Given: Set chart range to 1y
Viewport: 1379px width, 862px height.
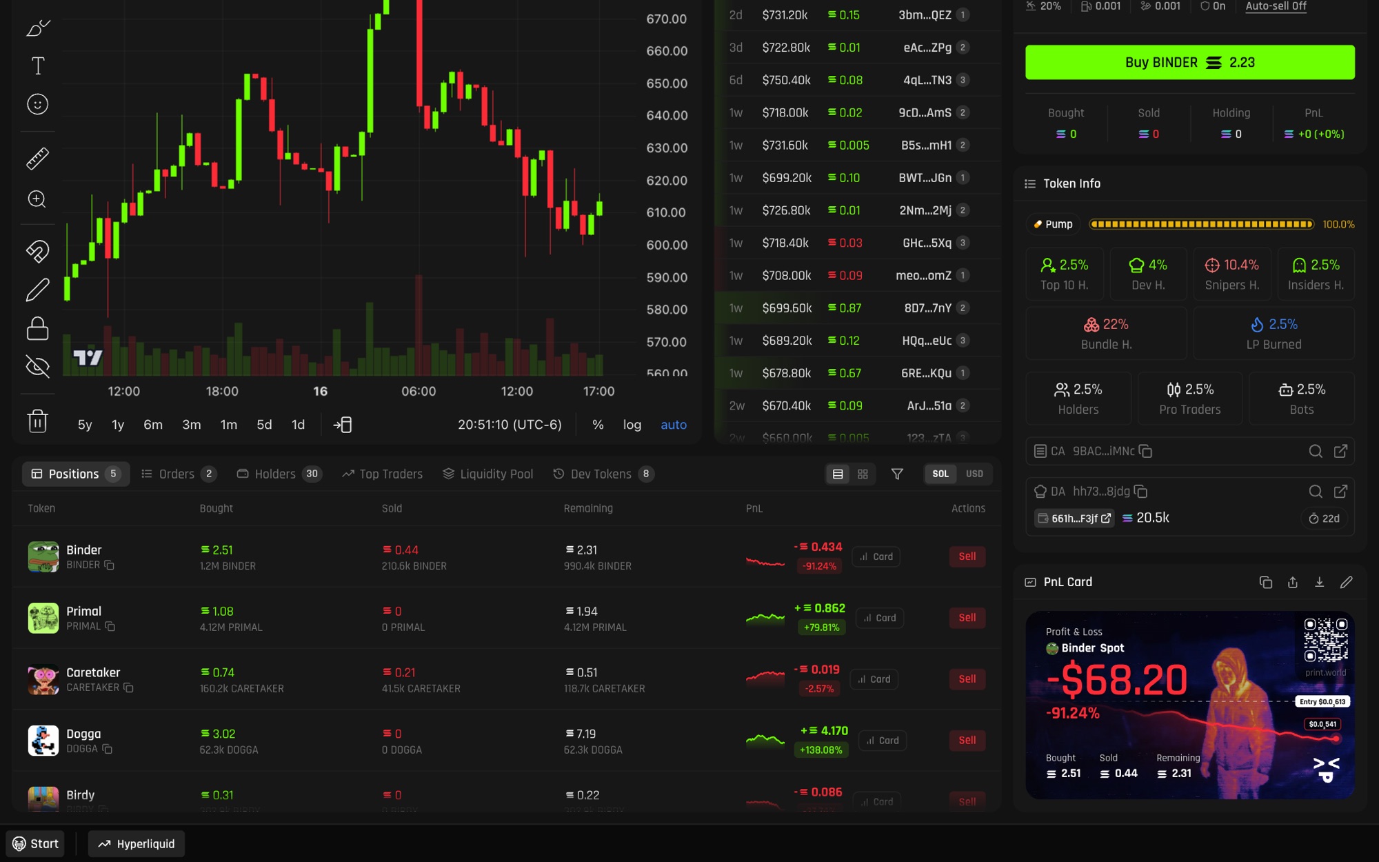Looking at the screenshot, I should pyautogui.click(x=118, y=425).
